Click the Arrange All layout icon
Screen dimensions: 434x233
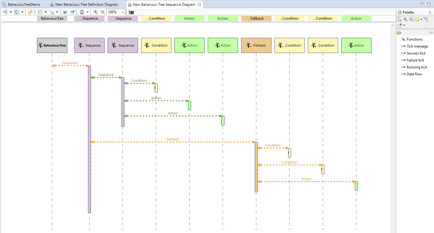pyautogui.click(x=5, y=12)
